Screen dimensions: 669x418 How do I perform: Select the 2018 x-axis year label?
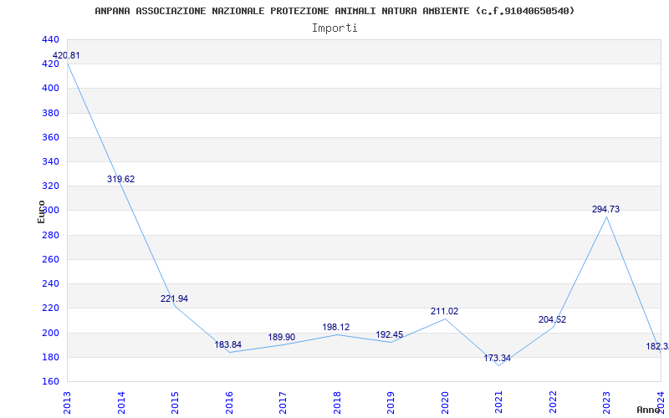tap(337, 403)
